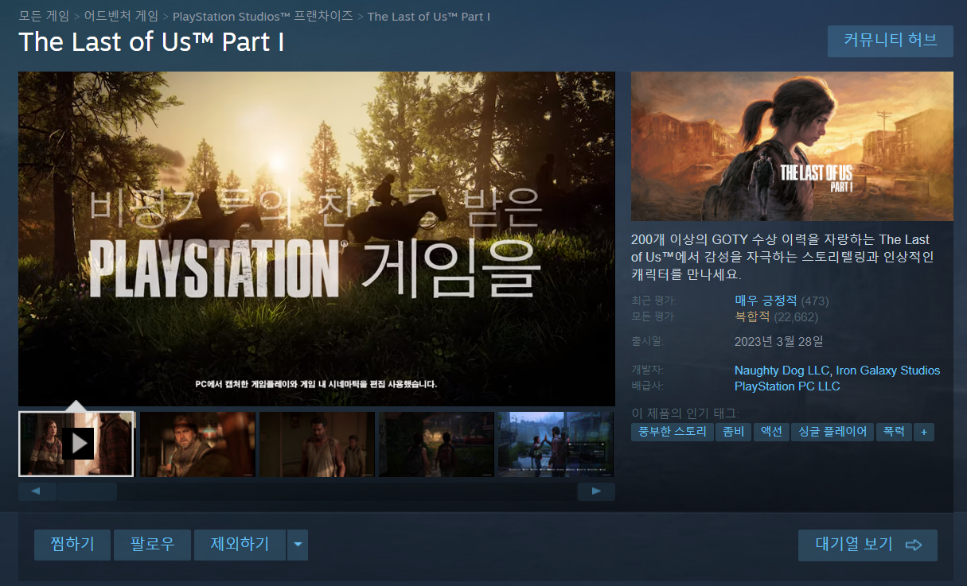Click the 제외하기 button
The height and width of the screenshot is (586, 967).
point(240,545)
